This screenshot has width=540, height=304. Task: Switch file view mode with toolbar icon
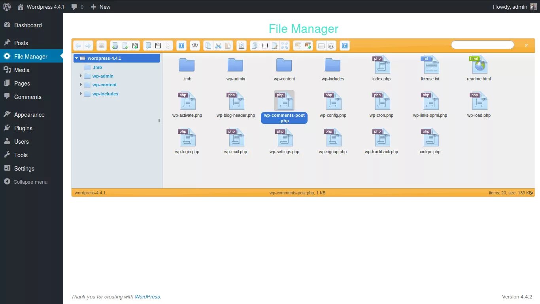321,46
